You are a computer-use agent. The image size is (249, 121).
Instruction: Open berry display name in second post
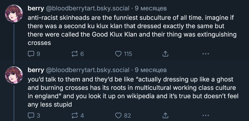tap(36, 70)
